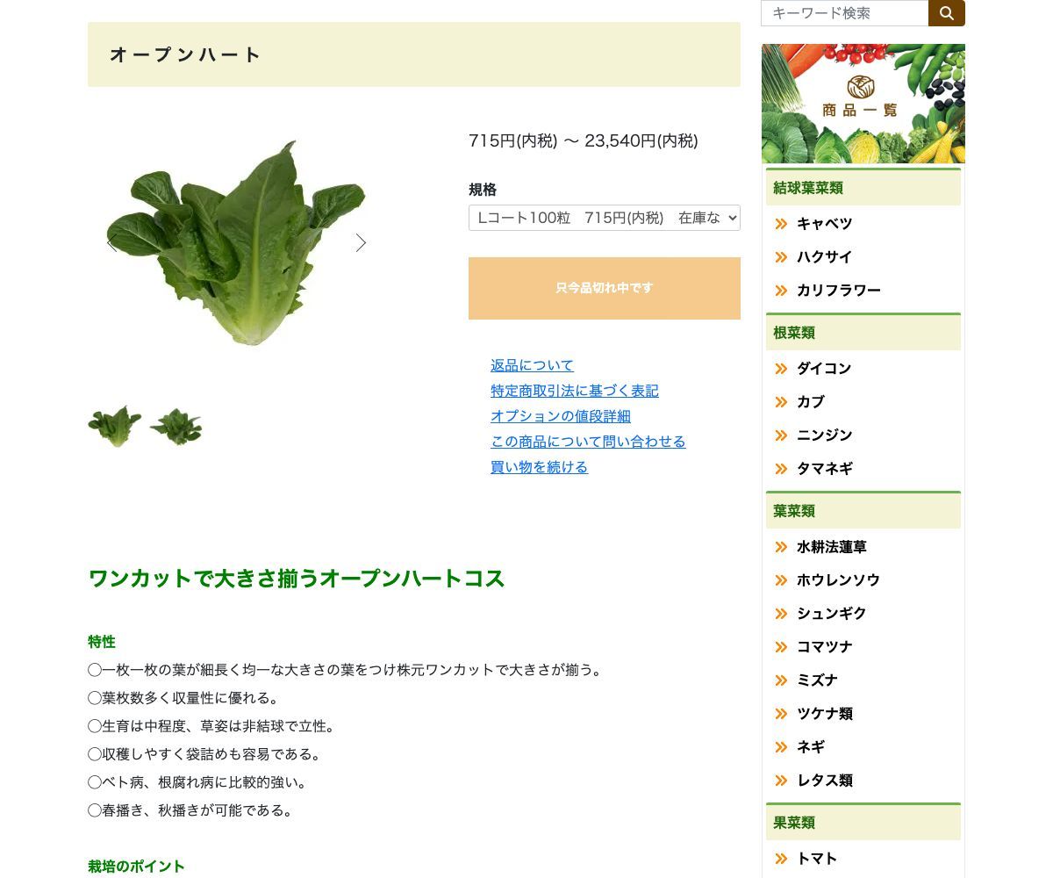The height and width of the screenshot is (878, 1053).
Task: Open the 水耕法蓮草 category
Action: pos(831,547)
